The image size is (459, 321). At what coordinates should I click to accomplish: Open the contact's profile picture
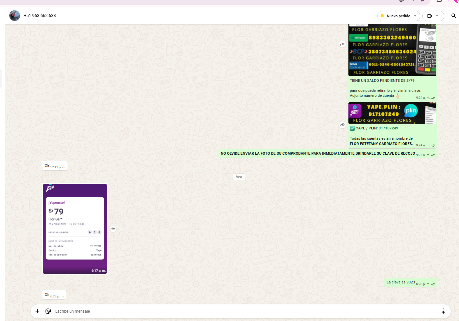(x=15, y=16)
